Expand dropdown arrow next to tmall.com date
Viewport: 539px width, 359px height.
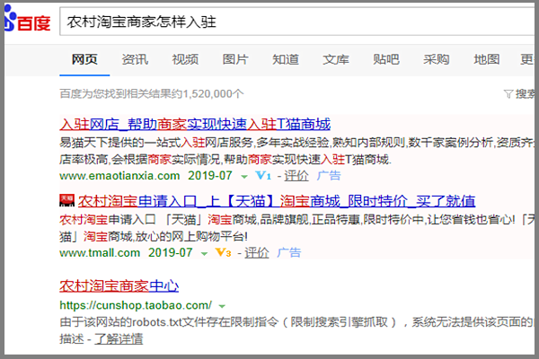(204, 254)
